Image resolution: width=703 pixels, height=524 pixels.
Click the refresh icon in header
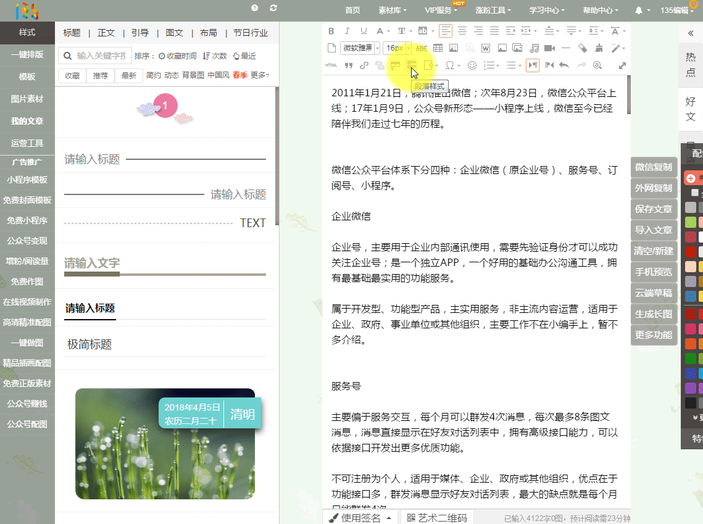click(x=273, y=7)
